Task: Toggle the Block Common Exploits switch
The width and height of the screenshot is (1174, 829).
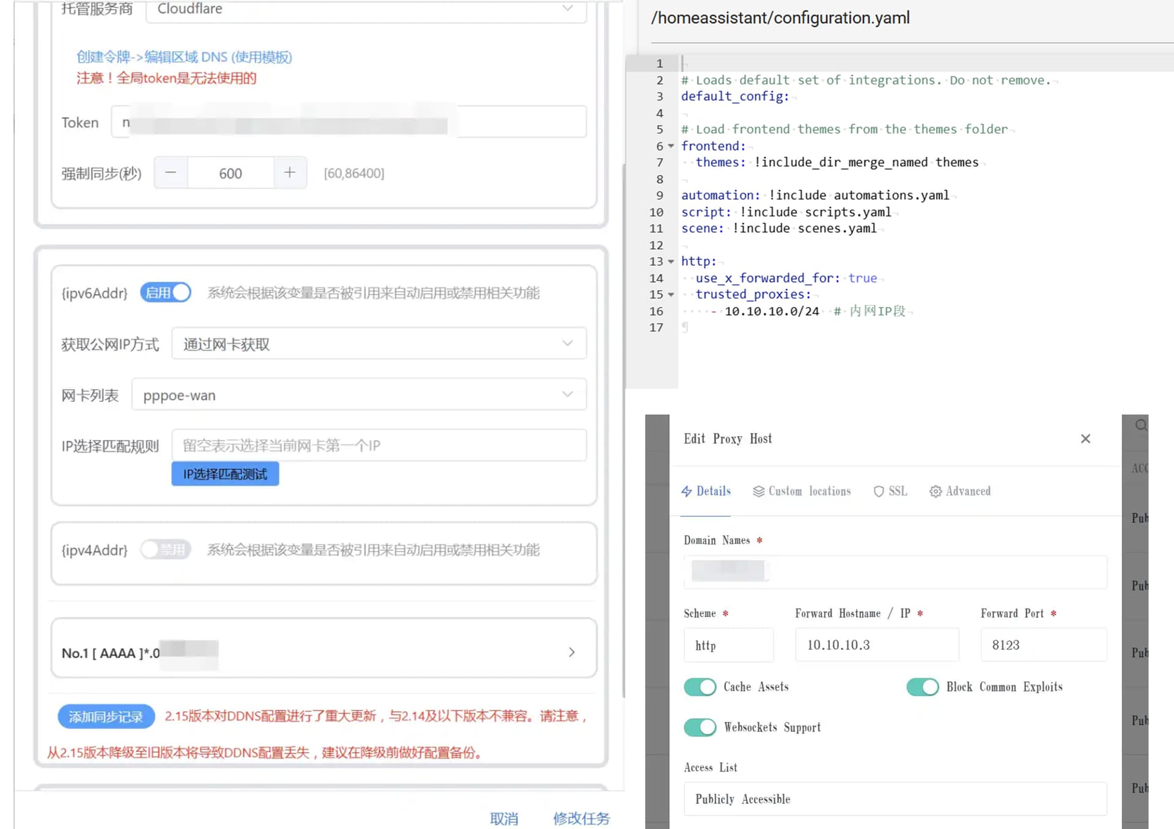Action: pos(922,687)
